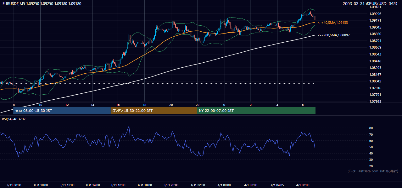The image size is (402, 188).
Task: Click RSI axis level 70
Action: point(371,134)
